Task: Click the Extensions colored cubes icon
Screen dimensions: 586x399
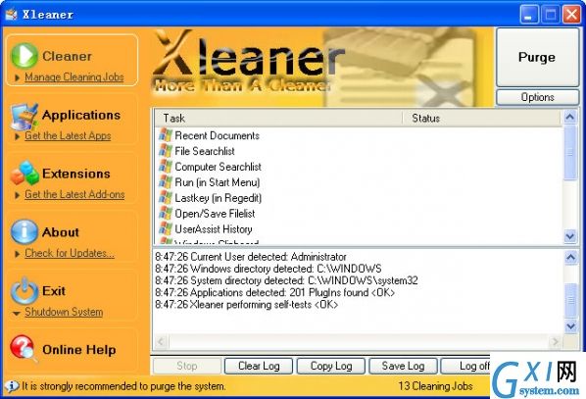Action: pyautogui.click(x=24, y=174)
